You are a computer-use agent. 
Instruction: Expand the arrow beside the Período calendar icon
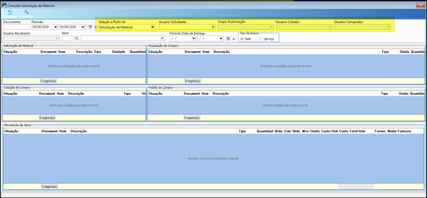[x=96, y=27]
